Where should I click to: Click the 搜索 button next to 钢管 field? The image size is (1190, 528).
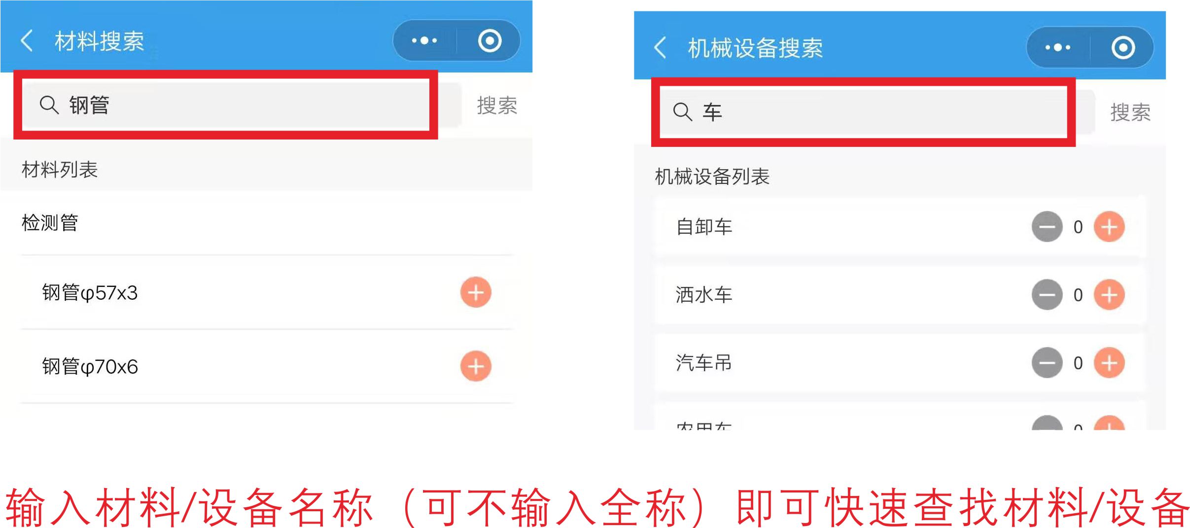pyautogui.click(x=497, y=106)
